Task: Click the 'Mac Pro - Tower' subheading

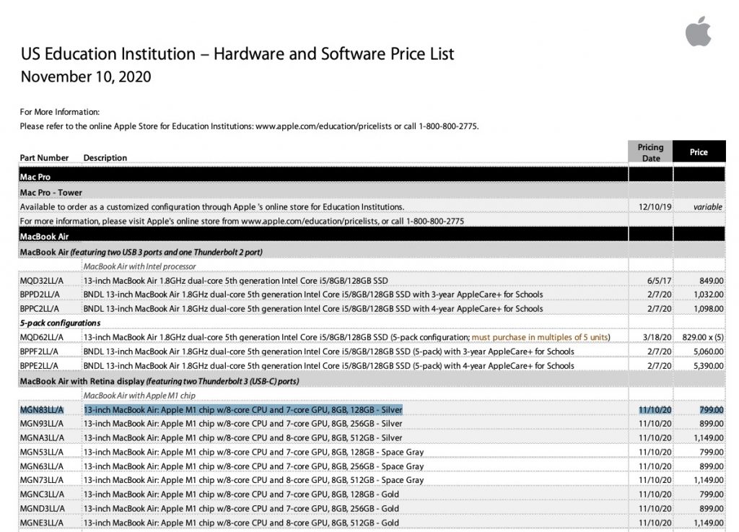Action: [51, 193]
